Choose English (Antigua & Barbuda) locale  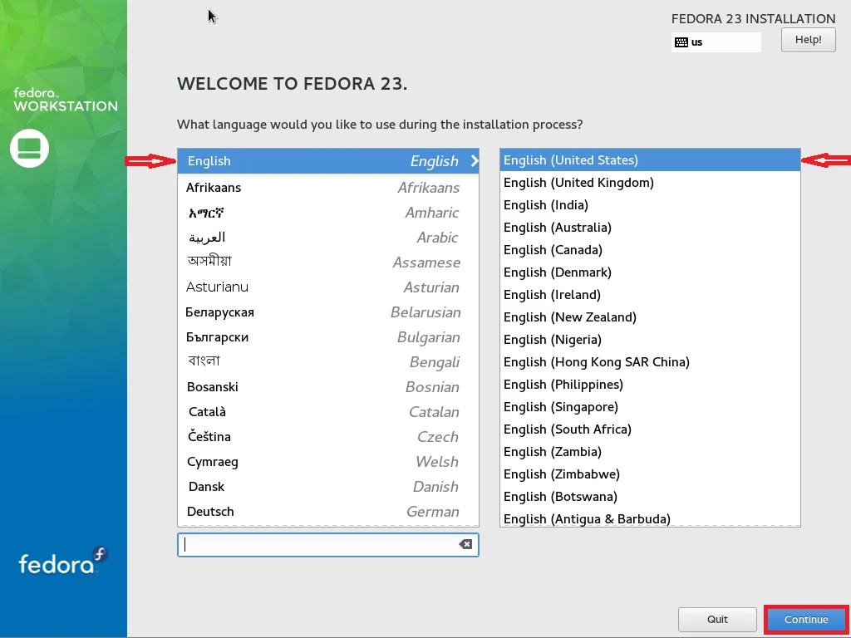coord(650,518)
